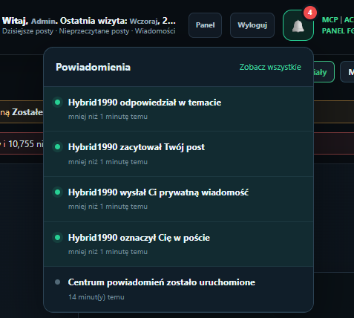
Task: Go to 'Nieprzeczytane posty' link
Action: coord(94,31)
